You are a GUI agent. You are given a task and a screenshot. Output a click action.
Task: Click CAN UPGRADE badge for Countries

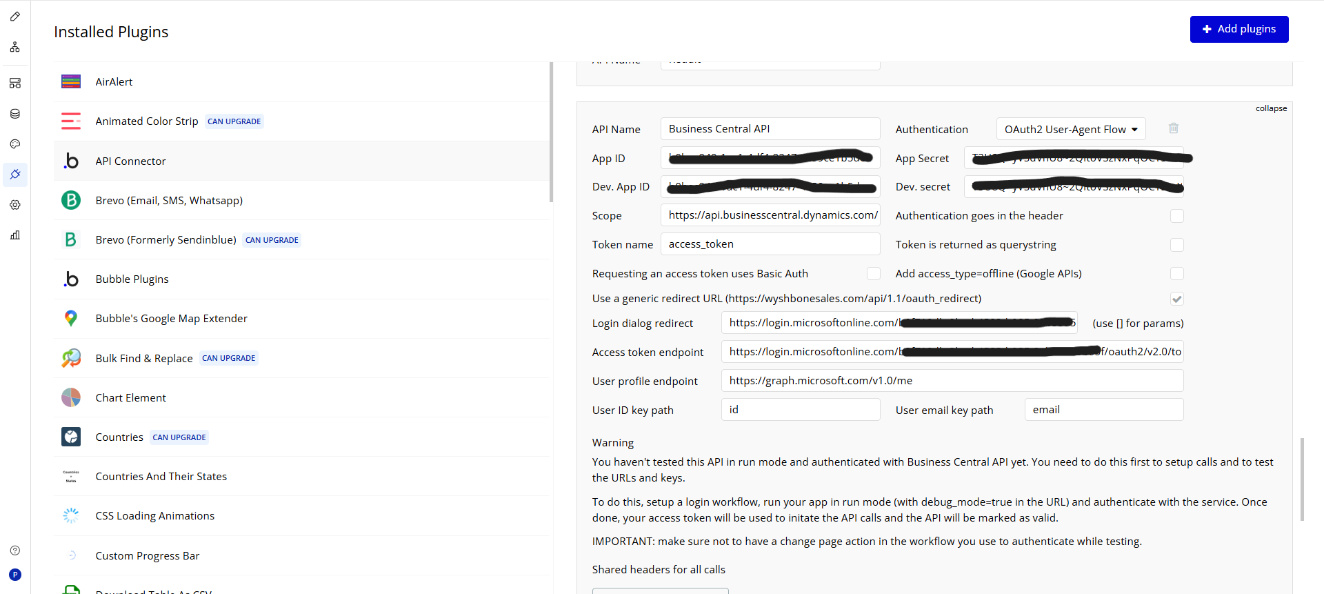tap(179, 437)
